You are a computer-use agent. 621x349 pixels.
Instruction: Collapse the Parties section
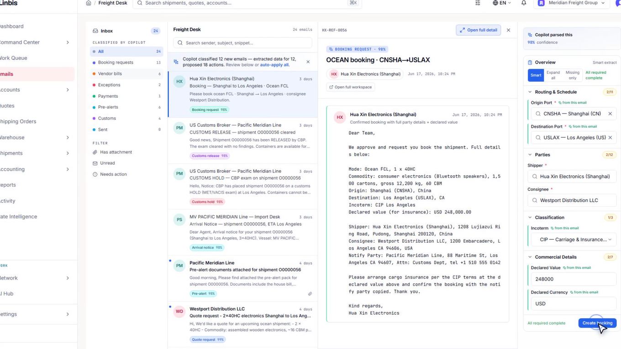point(530,155)
